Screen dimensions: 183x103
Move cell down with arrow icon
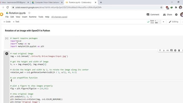[x=164, y=50]
